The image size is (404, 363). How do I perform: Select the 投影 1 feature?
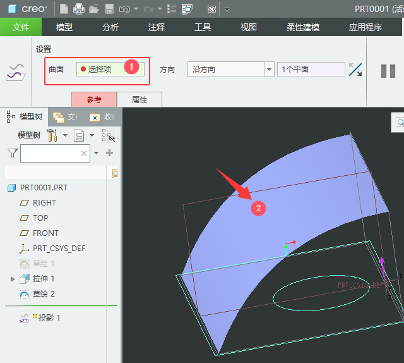tap(40, 318)
